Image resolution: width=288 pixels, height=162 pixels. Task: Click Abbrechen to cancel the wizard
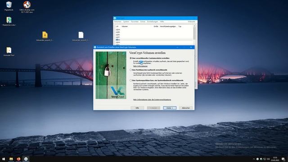click(186, 108)
